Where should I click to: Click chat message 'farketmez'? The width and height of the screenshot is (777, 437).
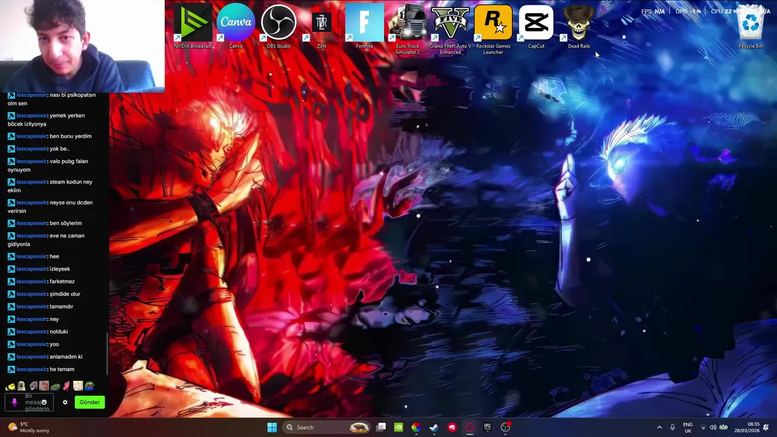[62, 282]
